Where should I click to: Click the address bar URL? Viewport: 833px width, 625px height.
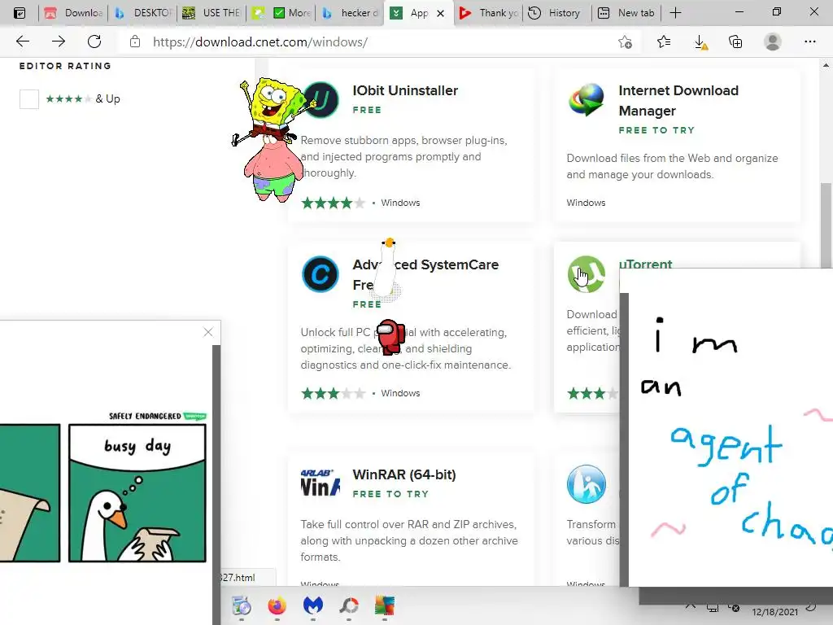click(x=260, y=42)
